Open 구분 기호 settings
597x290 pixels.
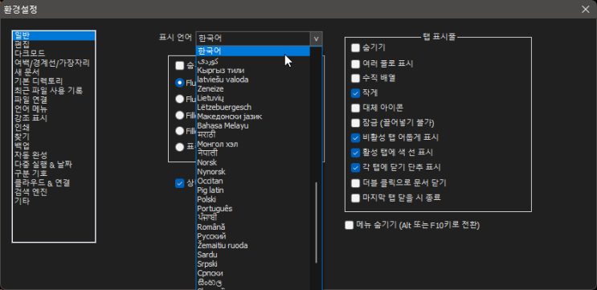pos(54,174)
